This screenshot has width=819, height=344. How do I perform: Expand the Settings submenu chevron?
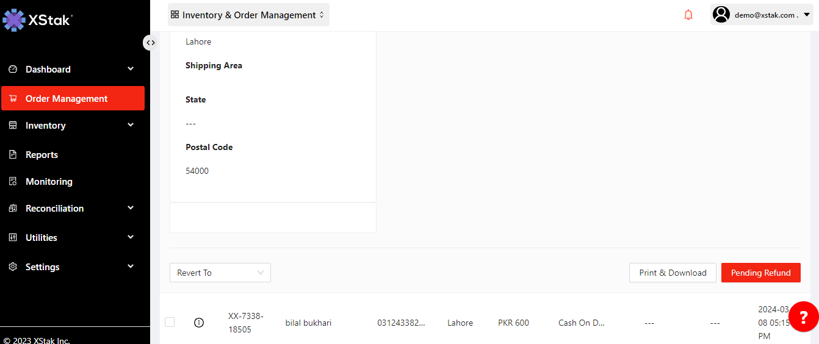tap(131, 267)
